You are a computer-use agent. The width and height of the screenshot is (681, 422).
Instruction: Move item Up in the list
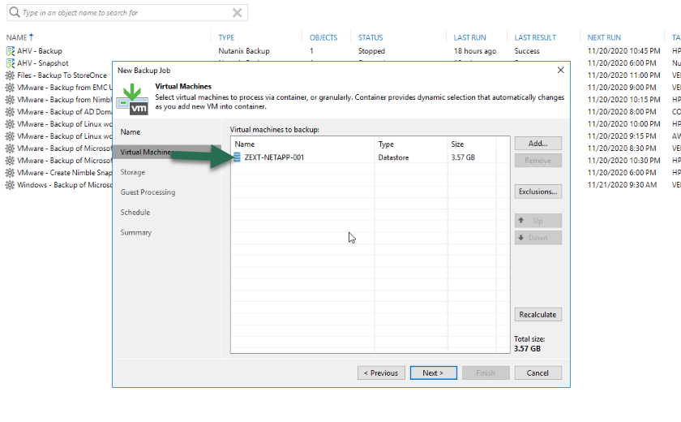538,221
